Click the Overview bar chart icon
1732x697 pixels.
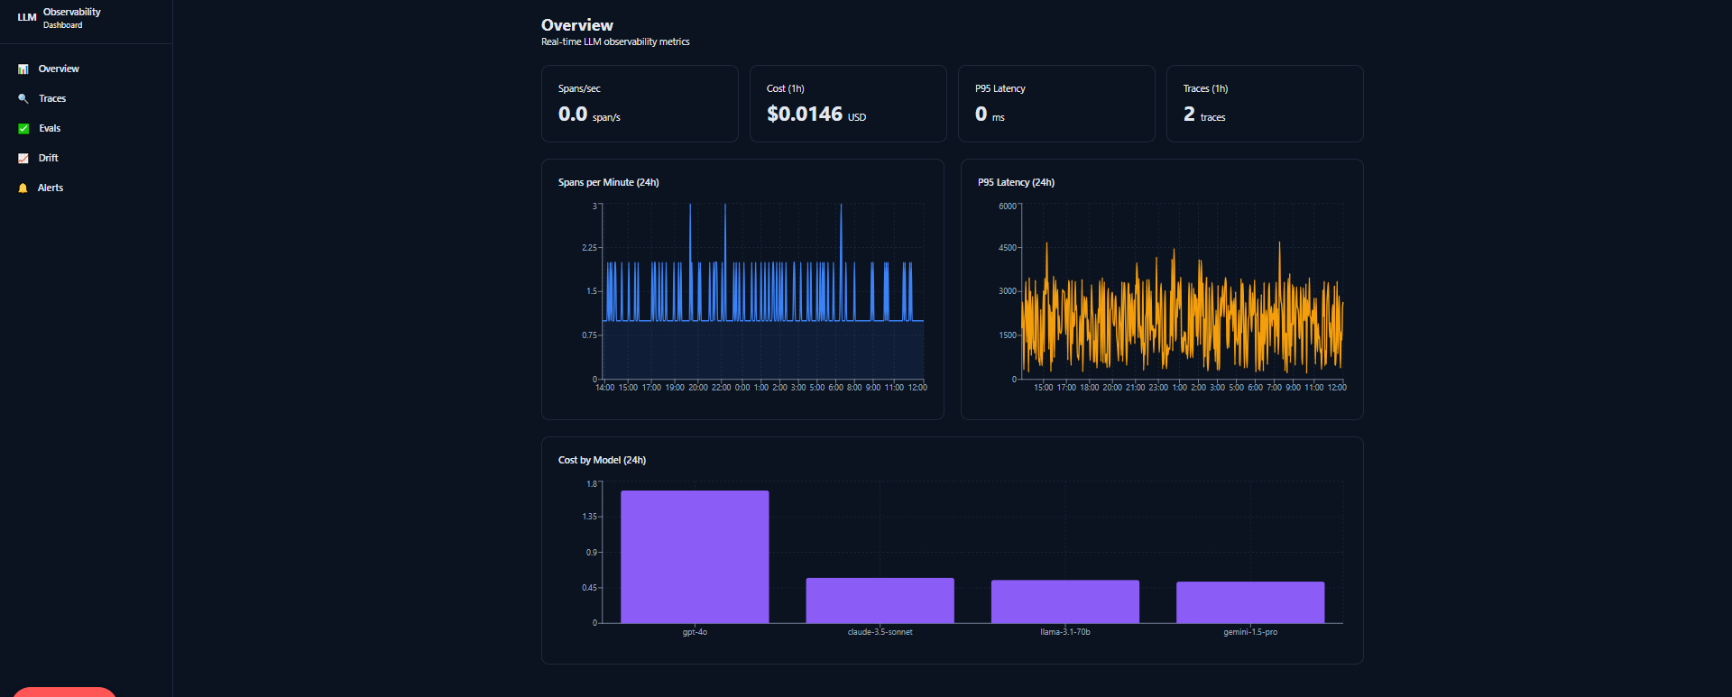tap(23, 69)
